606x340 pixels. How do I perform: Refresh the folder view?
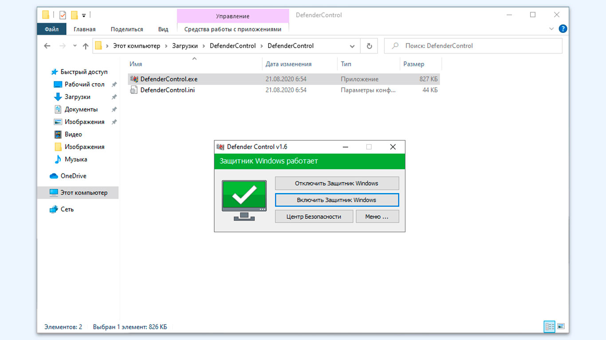[369, 46]
